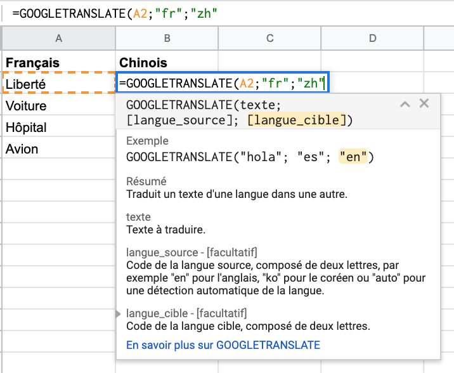Image resolution: width=454 pixels, height=373 pixels.
Task: Collapse the GOOGLETRANSLATE help popup with chevron
Action: tap(405, 104)
